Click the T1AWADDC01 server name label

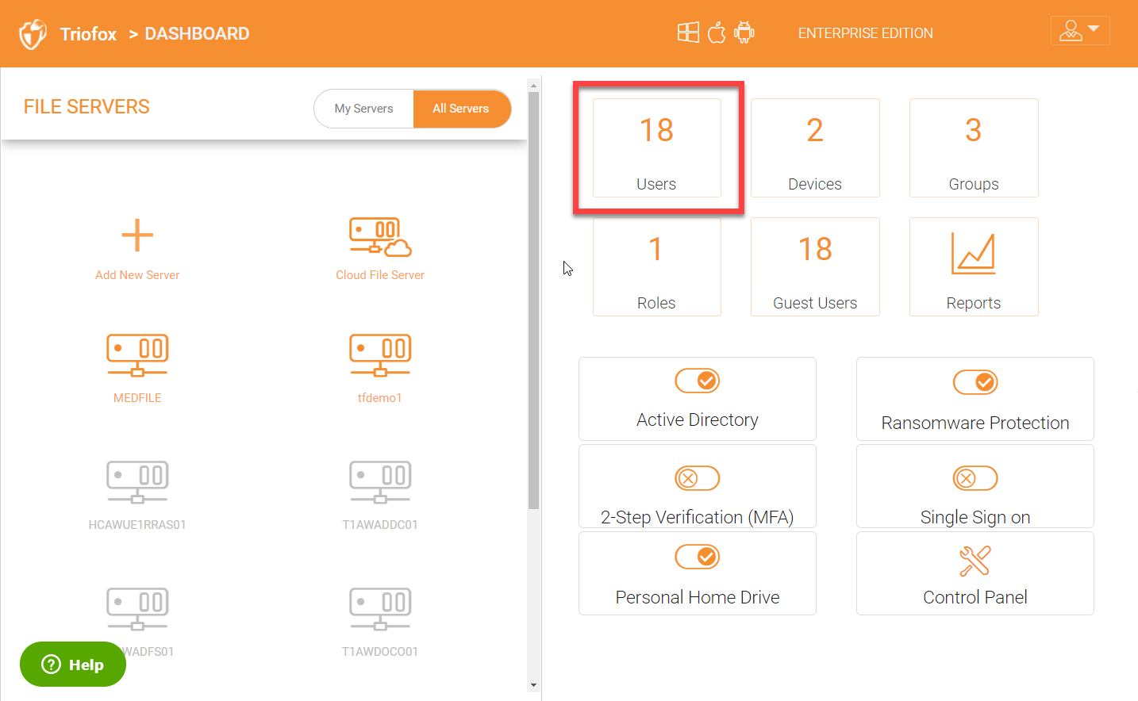click(380, 525)
